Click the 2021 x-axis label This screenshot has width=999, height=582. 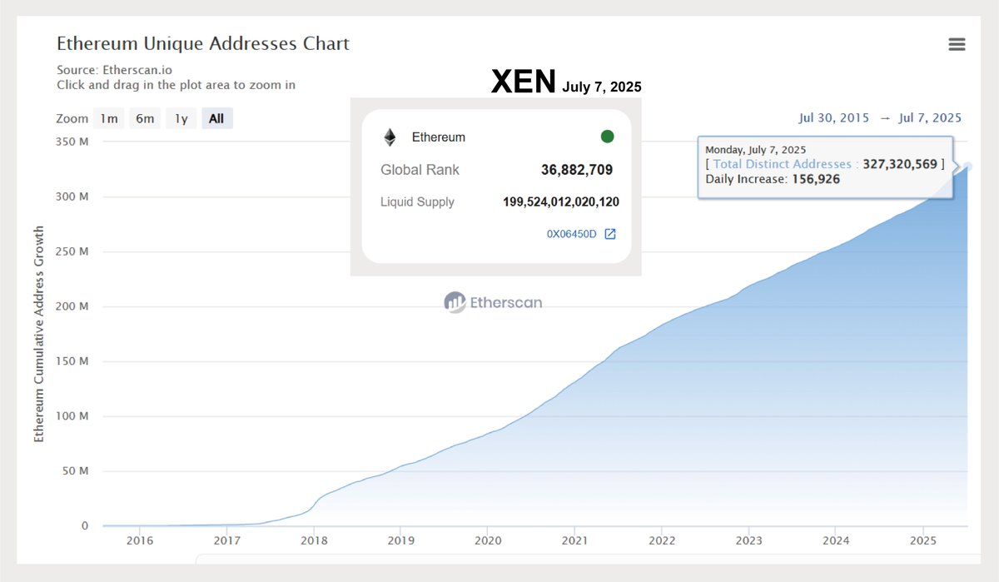[x=574, y=540]
